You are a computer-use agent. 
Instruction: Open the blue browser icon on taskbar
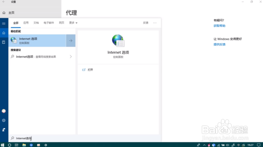(x=31, y=145)
